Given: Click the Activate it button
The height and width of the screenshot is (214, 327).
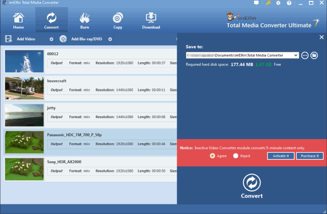Looking at the screenshot, I should [x=281, y=156].
